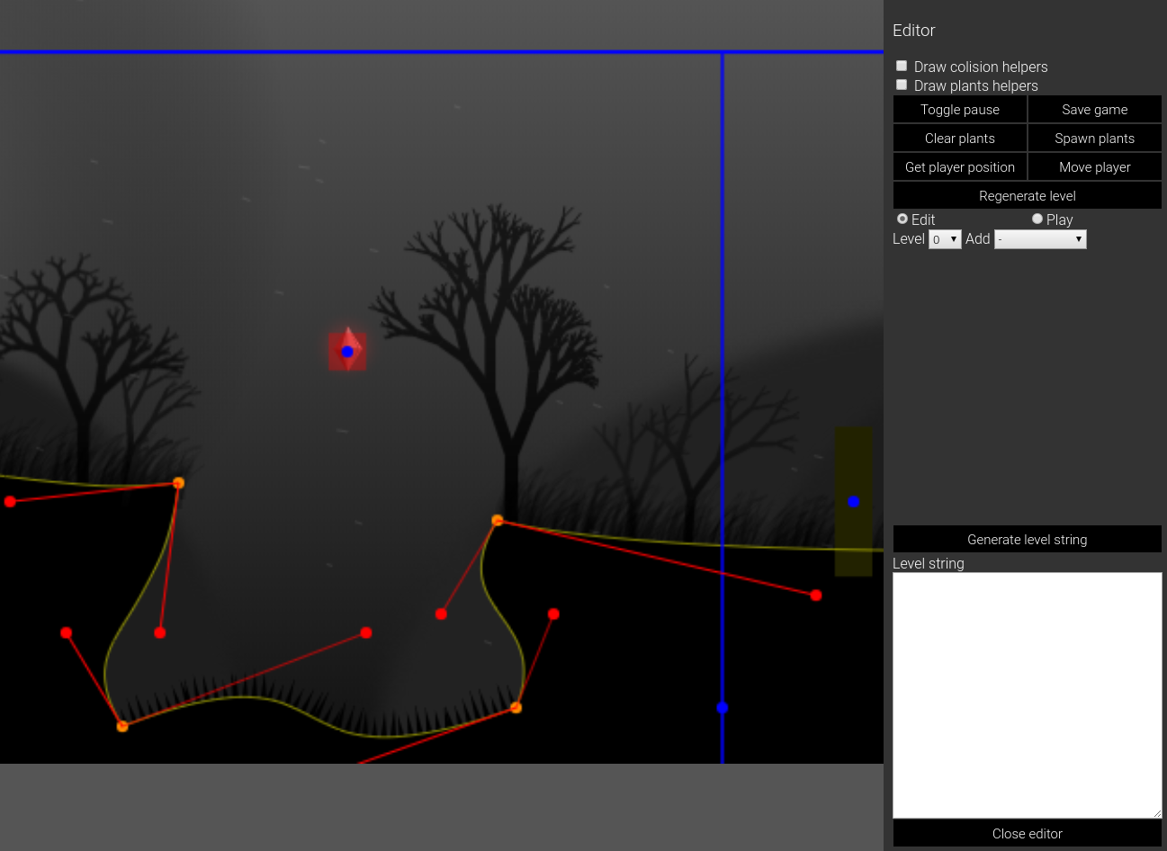Click the blue handle on the vertical boundary line
1167x851 pixels.
pyautogui.click(x=723, y=708)
